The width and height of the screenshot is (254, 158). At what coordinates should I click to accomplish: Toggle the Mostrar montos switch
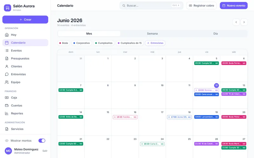pos(42,141)
